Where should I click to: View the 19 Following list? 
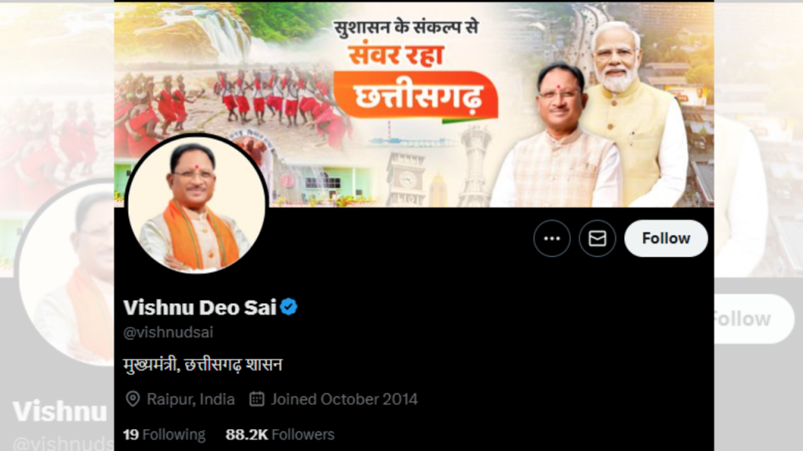pyautogui.click(x=164, y=435)
